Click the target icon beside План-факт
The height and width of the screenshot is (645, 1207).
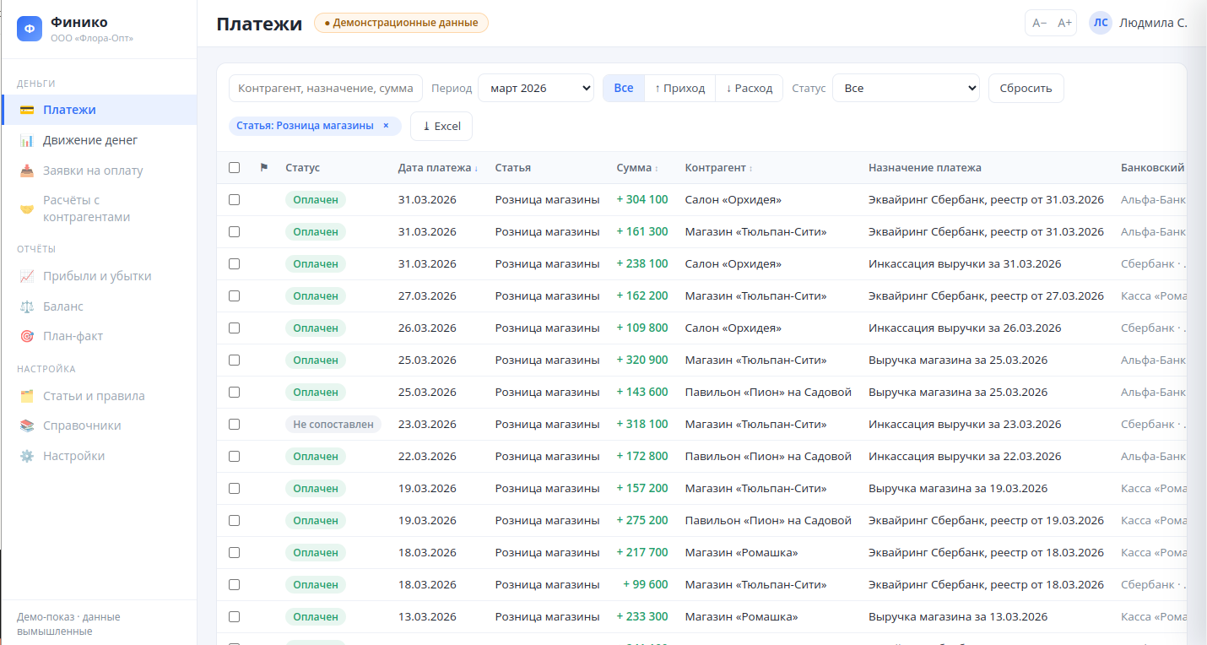(27, 336)
